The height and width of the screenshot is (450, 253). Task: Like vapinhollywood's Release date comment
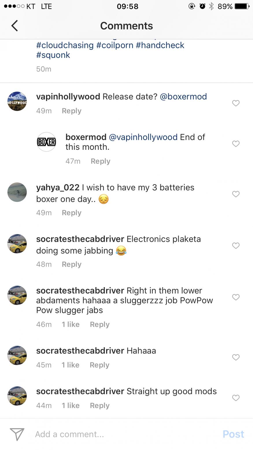pyautogui.click(x=236, y=103)
